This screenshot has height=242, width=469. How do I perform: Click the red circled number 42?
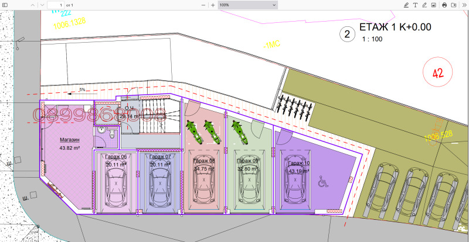point(437,73)
